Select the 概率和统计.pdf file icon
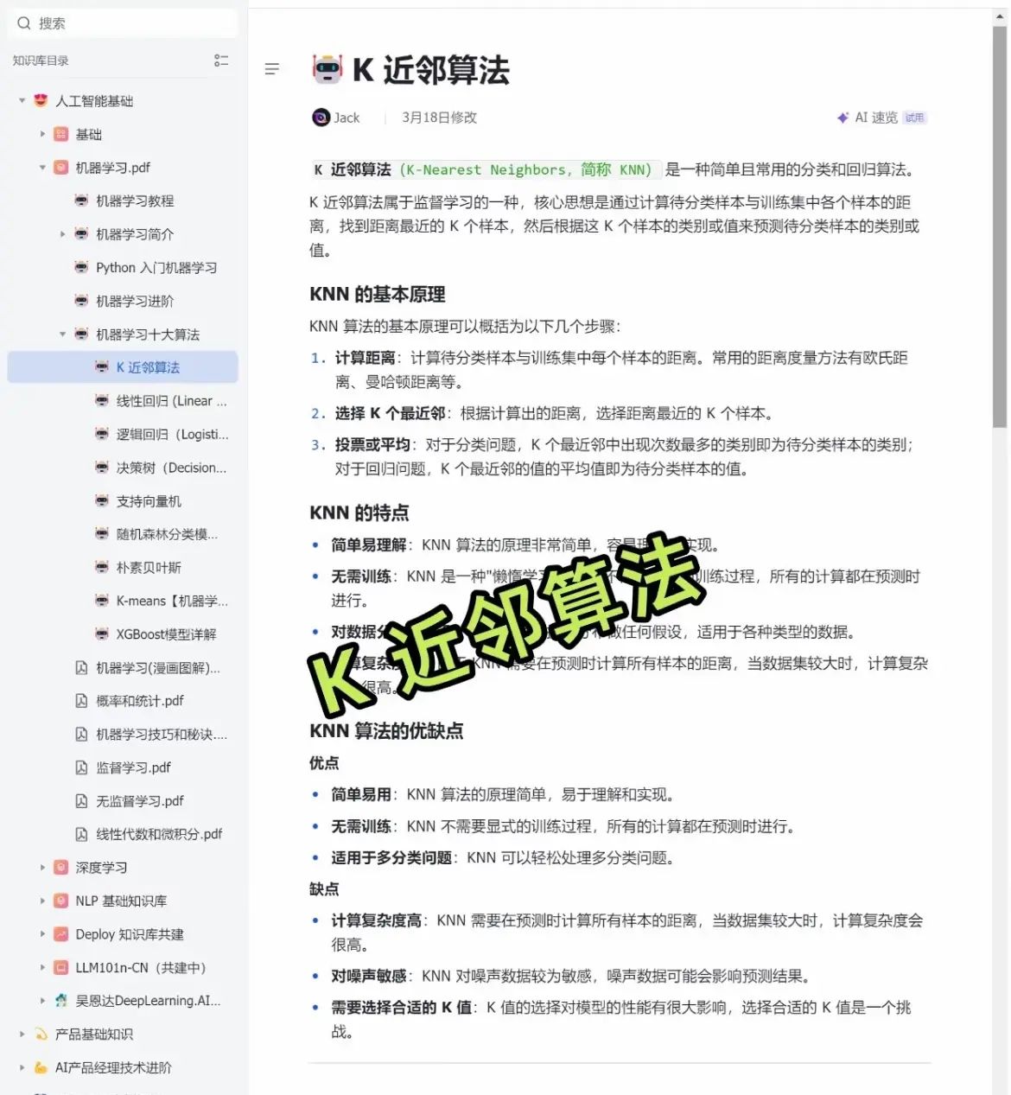 click(80, 700)
